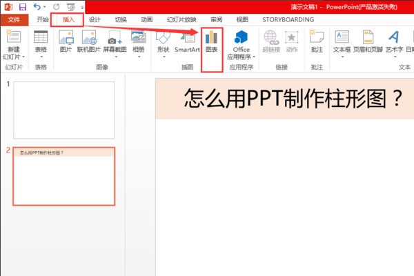Open the 切换 (Transitions) tab
This screenshot has width=414, height=276.
(121, 19)
